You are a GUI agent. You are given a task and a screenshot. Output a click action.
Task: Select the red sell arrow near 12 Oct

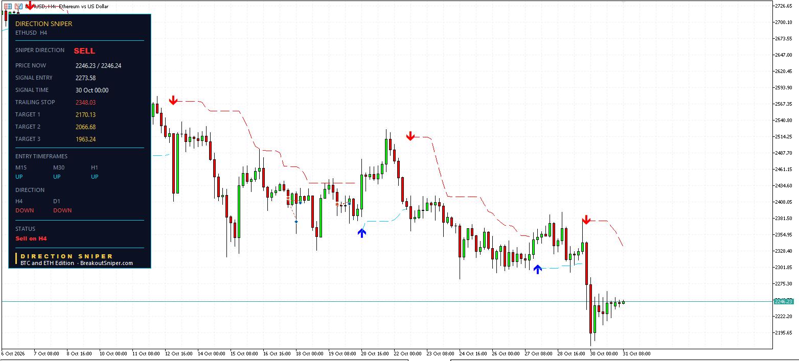click(173, 100)
